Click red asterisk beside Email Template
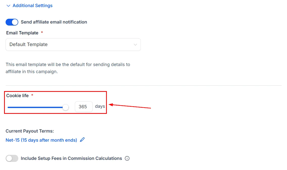Image resolution: width=287 pixels, height=170 pixels. 42,32
